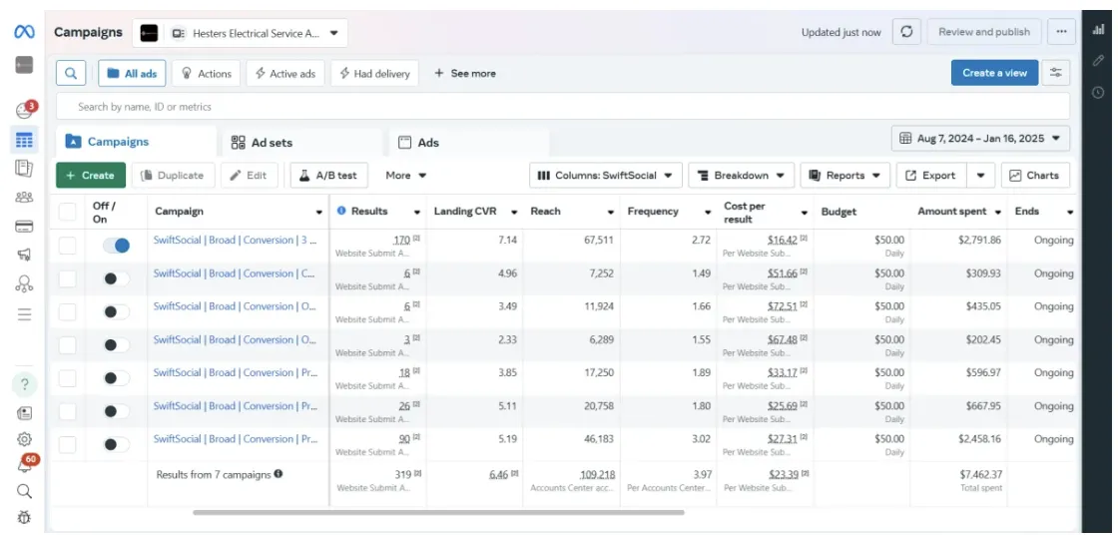Click the sidebar search magnifier icon
Screen dimensions: 1118x535
pos(24,491)
